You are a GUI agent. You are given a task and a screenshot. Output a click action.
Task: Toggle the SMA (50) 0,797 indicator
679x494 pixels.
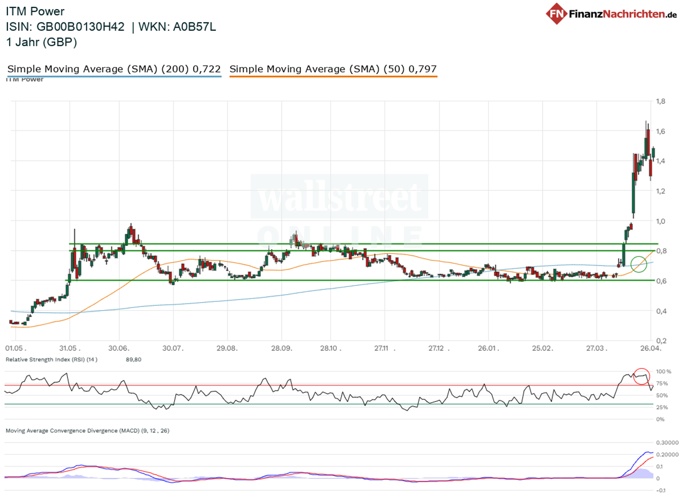pos(333,68)
